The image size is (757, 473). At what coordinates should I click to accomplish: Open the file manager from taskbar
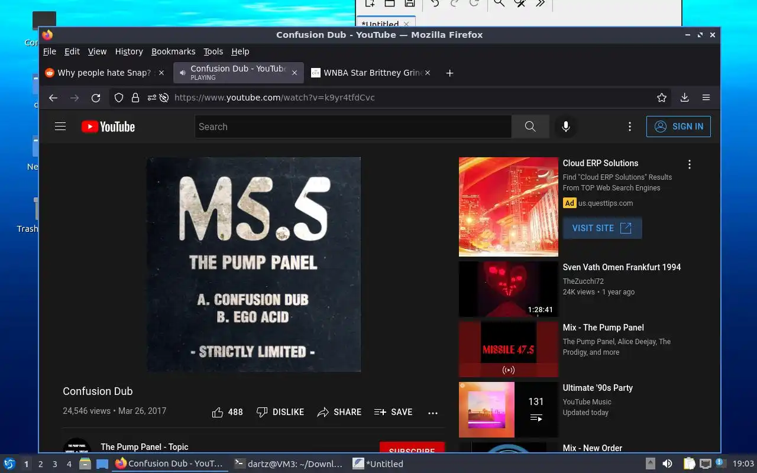[x=85, y=464]
